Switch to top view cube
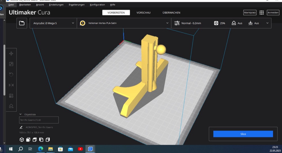282x153 pixels. [35, 140]
